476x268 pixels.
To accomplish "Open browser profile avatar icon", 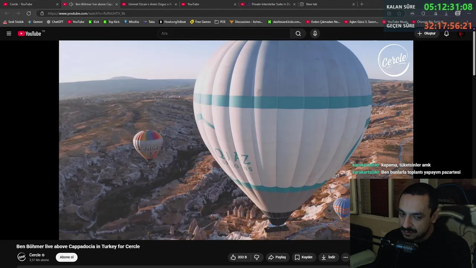I will coord(458,13).
